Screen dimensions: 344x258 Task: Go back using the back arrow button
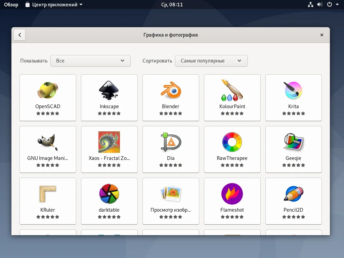19,35
